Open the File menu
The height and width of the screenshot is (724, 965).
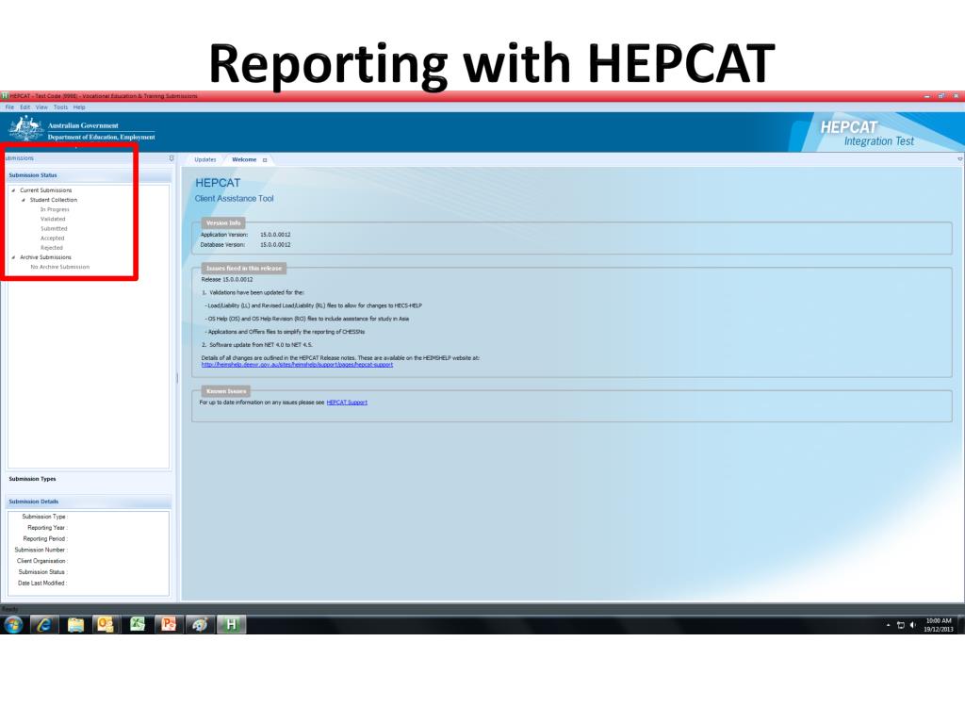click(x=9, y=107)
